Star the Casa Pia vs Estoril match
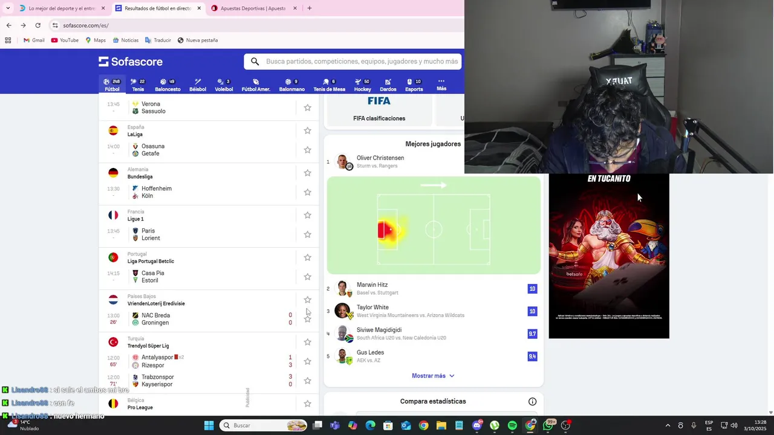The width and height of the screenshot is (774, 435). (307, 277)
